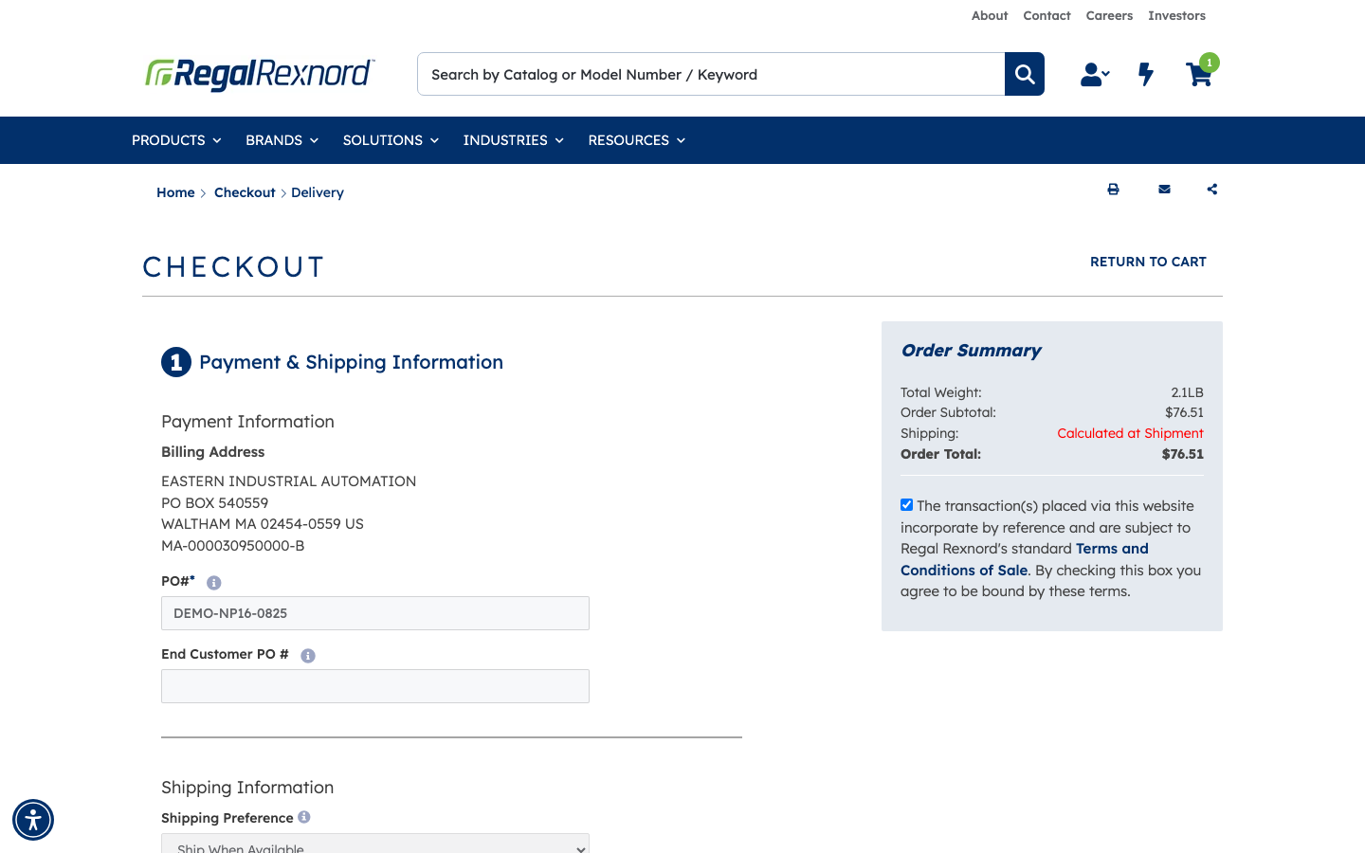1365x853 pixels.
Task: Click the Billing Address label
Action: pos(213,452)
